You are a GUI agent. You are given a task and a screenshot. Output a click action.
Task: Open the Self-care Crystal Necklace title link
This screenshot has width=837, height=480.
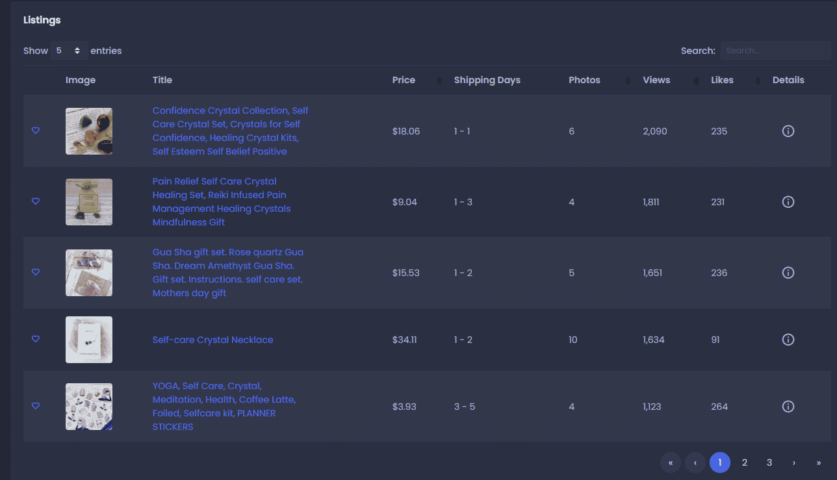[x=212, y=340]
